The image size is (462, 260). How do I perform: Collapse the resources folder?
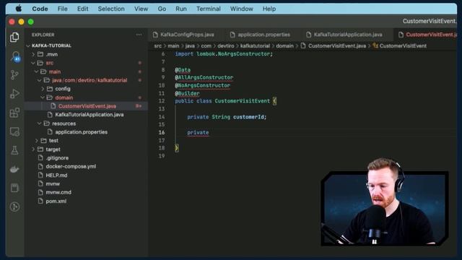(x=39, y=123)
